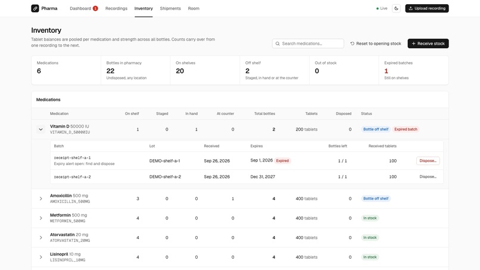
Task: Click expiry date Dec 31, 2027
Action: point(263,176)
